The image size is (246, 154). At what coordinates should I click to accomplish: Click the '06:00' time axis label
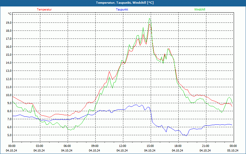click(67, 146)
